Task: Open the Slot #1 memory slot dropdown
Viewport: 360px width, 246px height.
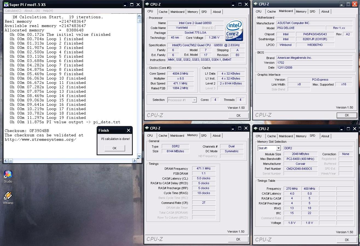Action: (x=278, y=148)
